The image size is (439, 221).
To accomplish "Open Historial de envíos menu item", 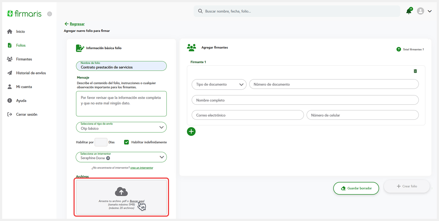I will click(31, 73).
